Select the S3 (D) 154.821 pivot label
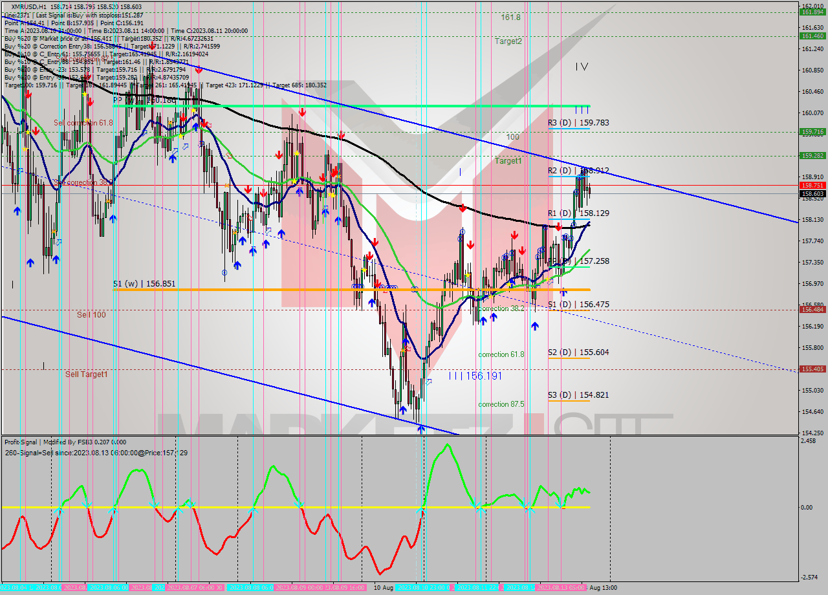The width and height of the screenshot is (828, 595). (569, 395)
